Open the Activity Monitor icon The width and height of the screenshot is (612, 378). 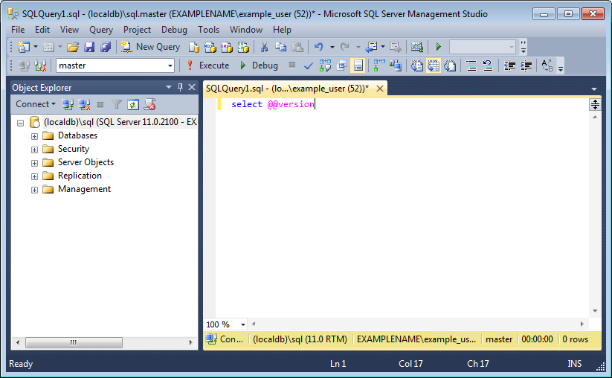pyautogui.click(x=417, y=48)
